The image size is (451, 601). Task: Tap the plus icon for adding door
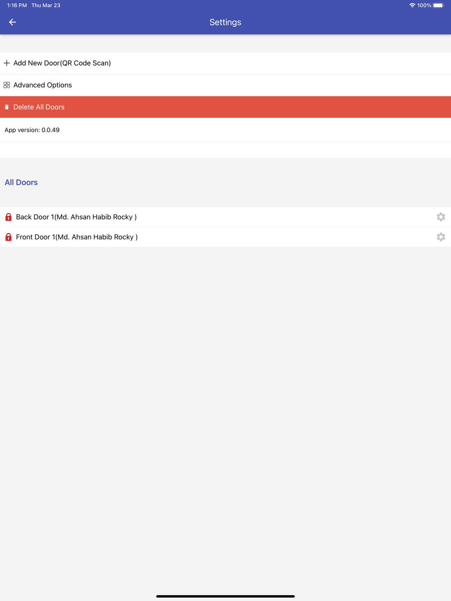[7, 63]
